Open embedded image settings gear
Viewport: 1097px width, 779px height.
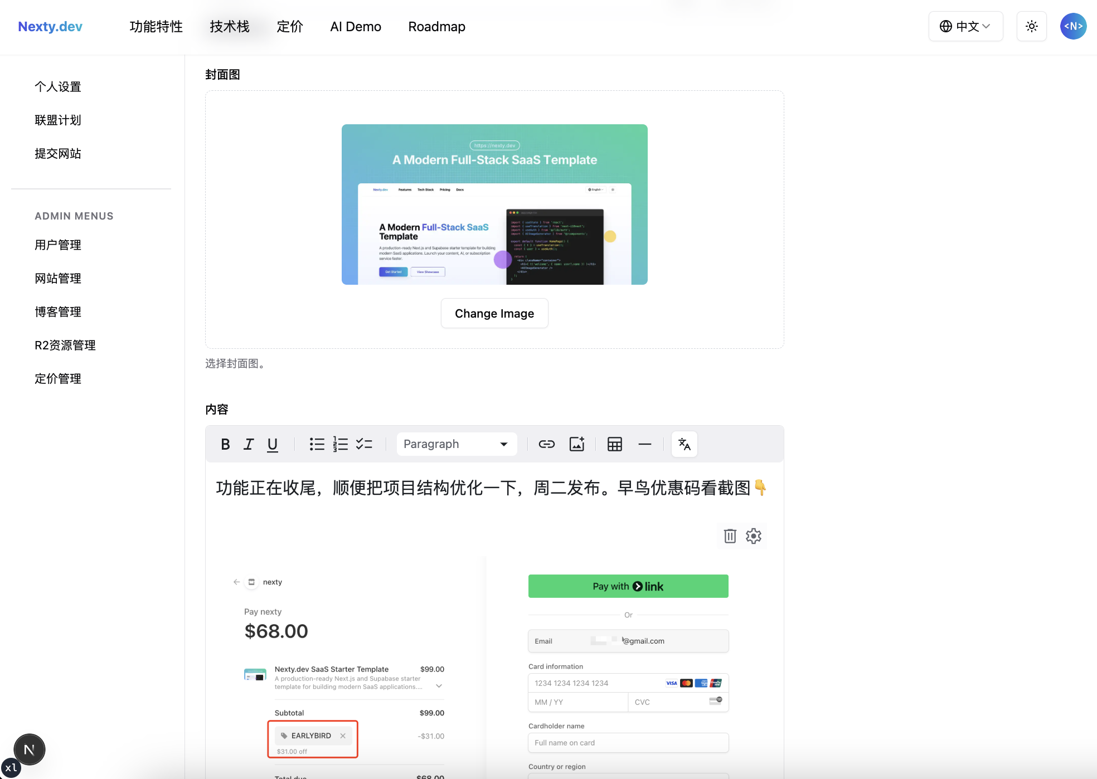click(x=754, y=536)
